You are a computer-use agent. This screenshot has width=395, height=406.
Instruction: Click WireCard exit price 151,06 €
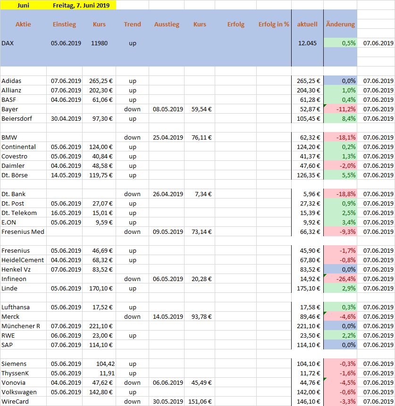point(200,401)
